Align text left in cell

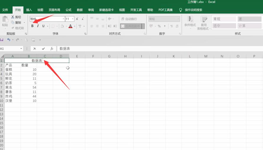pyautogui.click(x=92, y=26)
